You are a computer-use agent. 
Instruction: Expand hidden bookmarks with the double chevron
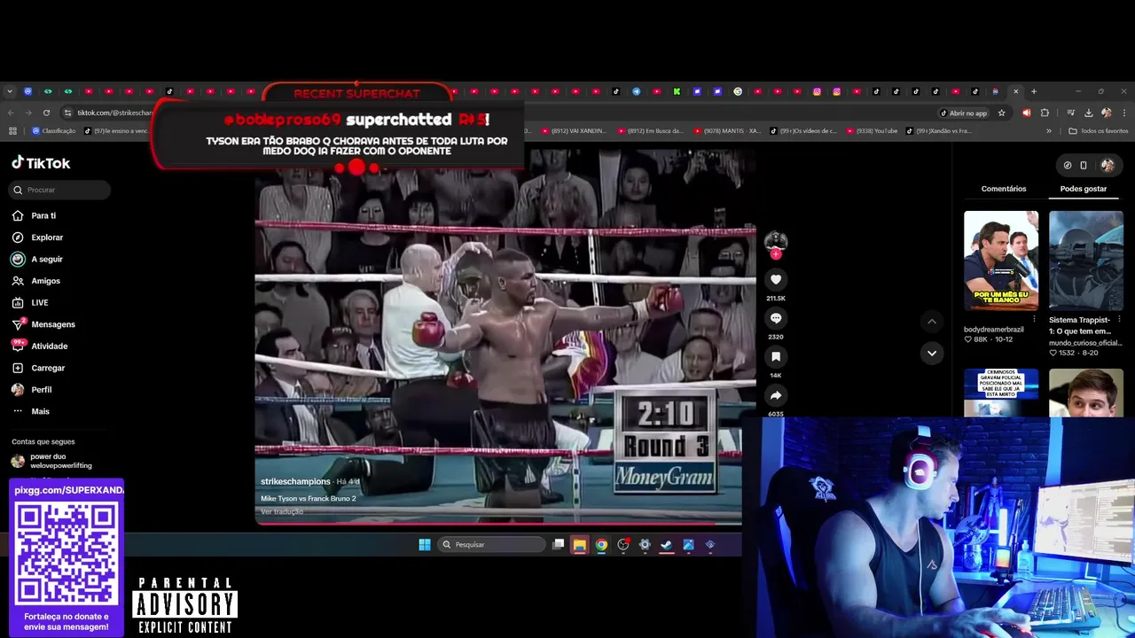pyautogui.click(x=1049, y=131)
